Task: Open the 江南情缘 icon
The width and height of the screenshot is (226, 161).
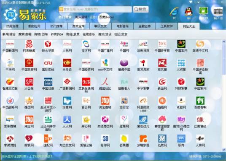Action: click(200, 120)
